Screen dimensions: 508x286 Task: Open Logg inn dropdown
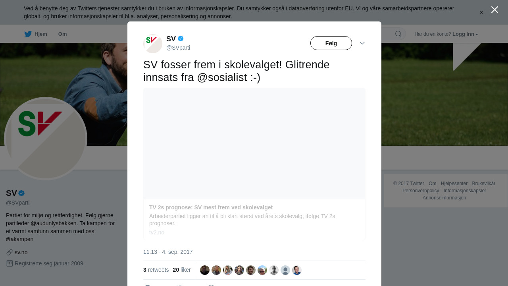(x=465, y=34)
